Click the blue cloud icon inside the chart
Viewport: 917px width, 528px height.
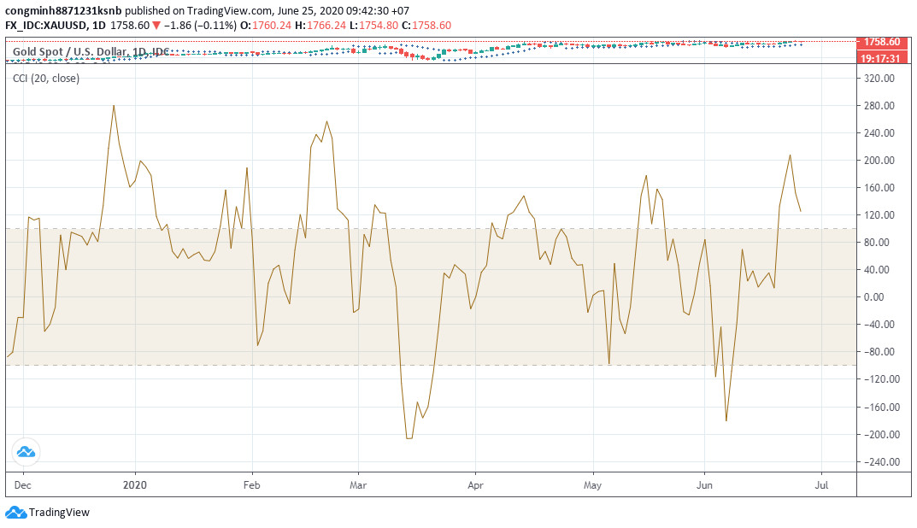coord(25,452)
